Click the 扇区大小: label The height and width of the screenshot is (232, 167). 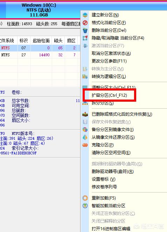(x=21, y=120)
